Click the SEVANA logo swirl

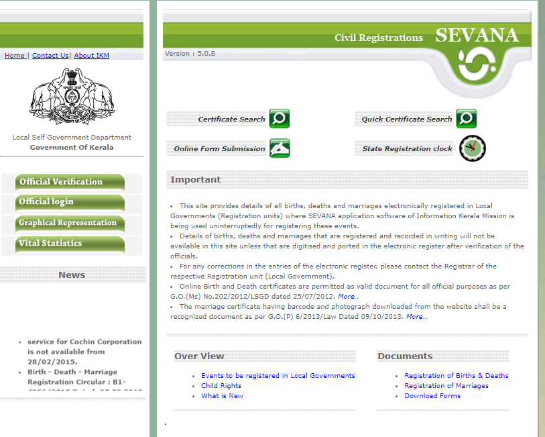[x=477, y=65]
